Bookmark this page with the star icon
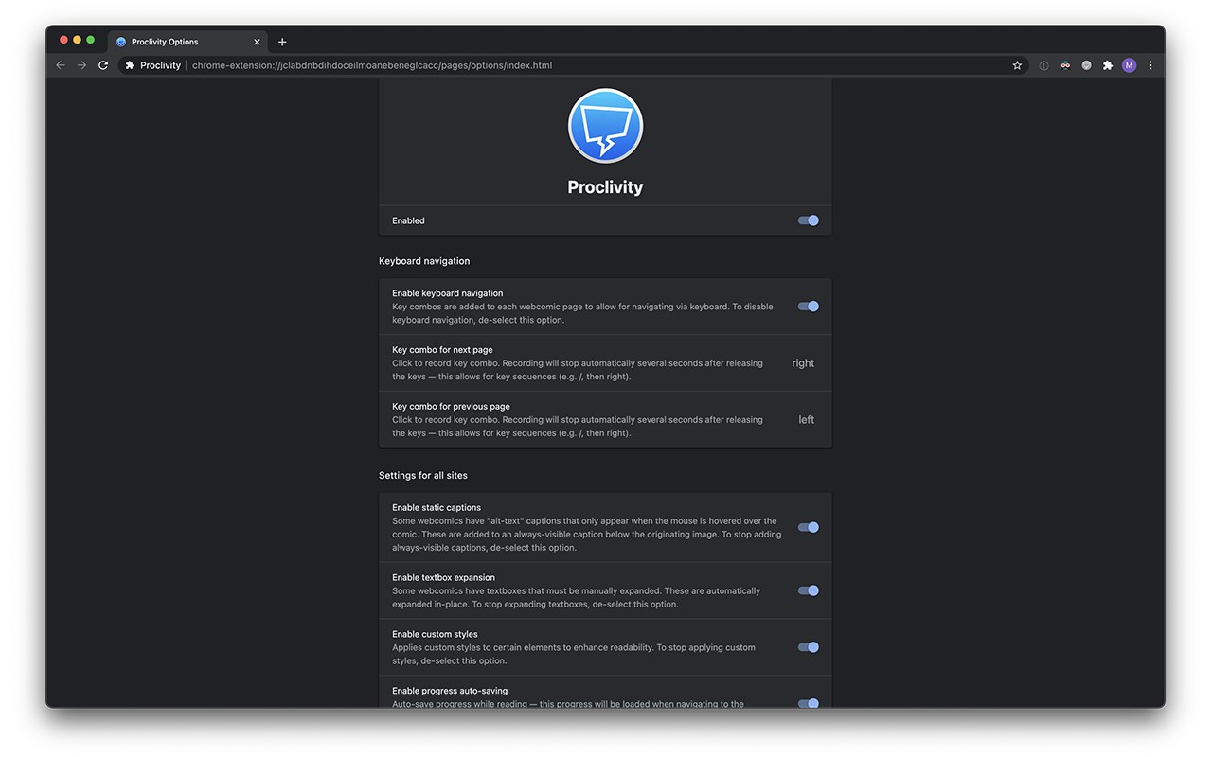The height and width of the screenshot is (757, 1212). point(1017,65)
